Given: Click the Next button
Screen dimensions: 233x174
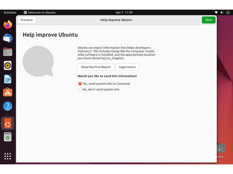Looking at the screenshot, I should pyautogui.click(x=209, y=20).
